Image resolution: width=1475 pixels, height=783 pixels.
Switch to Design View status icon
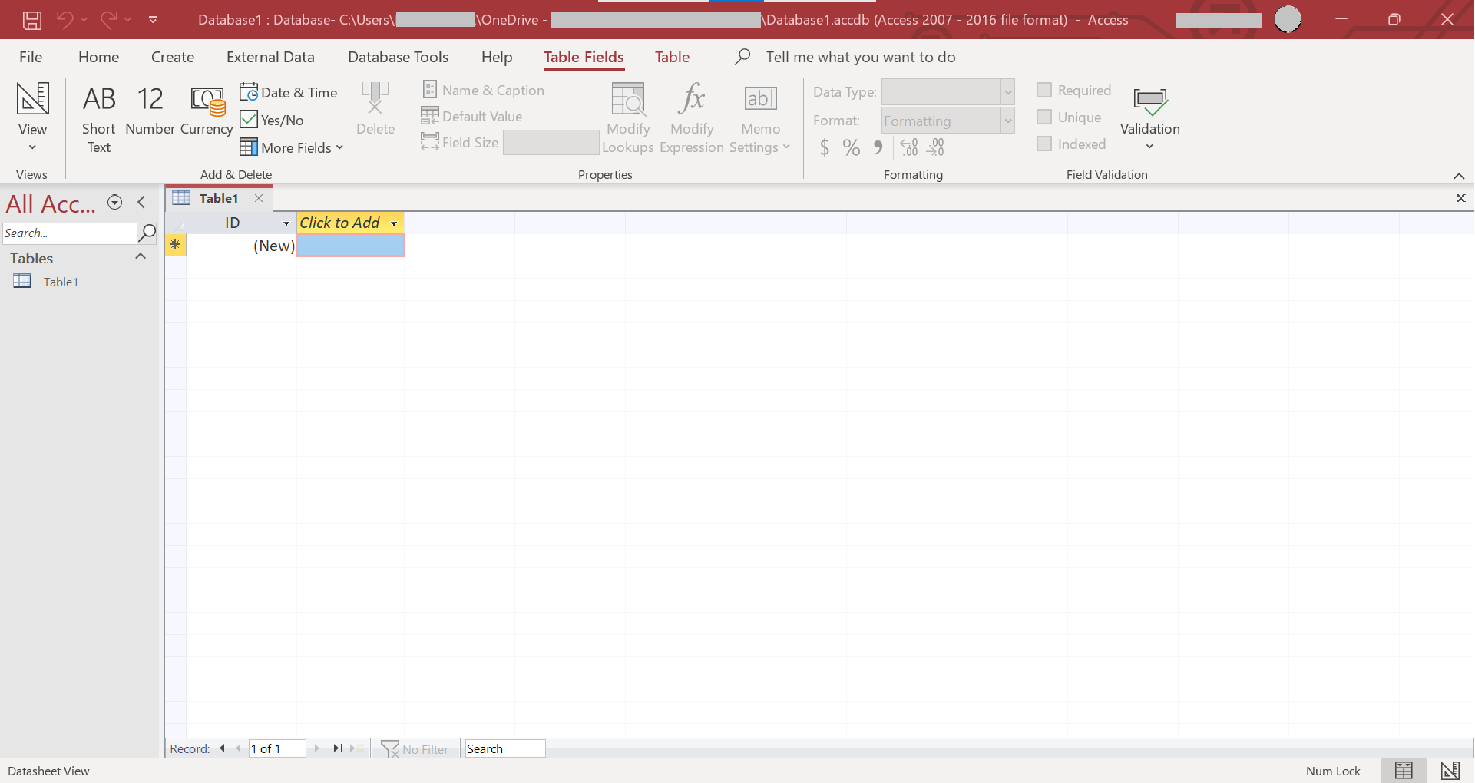click(x=1450, y=771)
